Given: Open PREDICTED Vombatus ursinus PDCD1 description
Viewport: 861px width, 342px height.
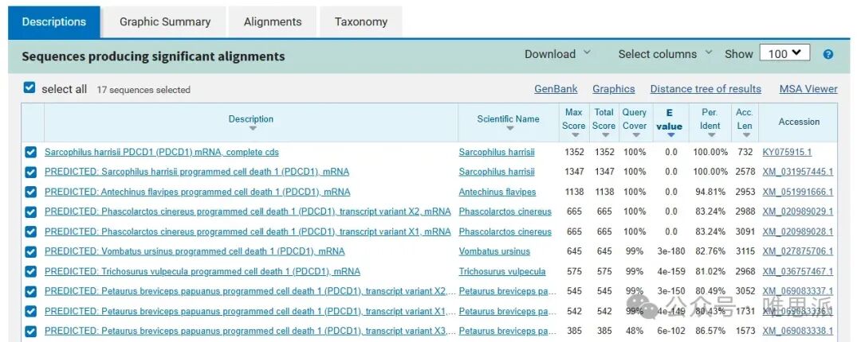Looking at the screenshot, I should click(195, 251).
